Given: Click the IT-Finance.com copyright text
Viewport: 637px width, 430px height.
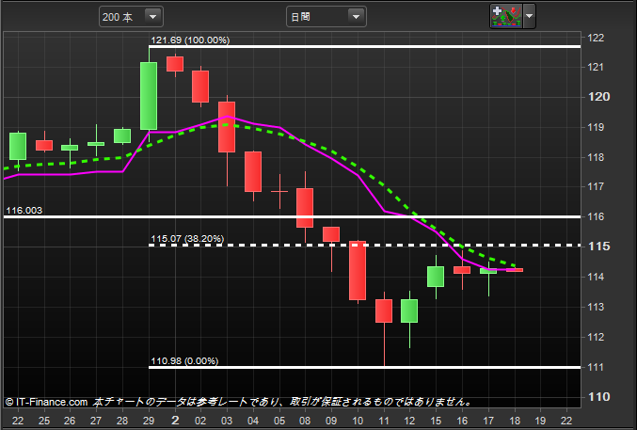Looking at the screenshot, I should pos(46,402).
